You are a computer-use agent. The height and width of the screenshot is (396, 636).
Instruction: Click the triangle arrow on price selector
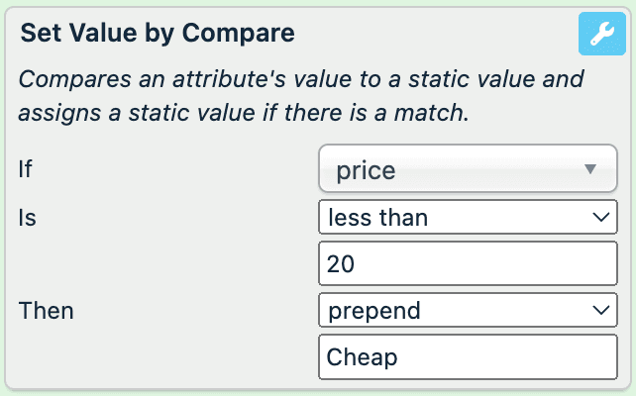pos(590,169)
